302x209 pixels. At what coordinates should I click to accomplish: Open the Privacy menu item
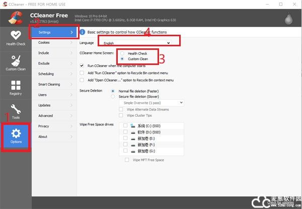(x=54, y=126)
